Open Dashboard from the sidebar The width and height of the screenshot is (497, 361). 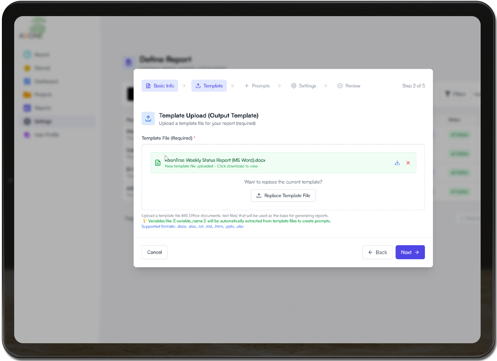[46, 81]
